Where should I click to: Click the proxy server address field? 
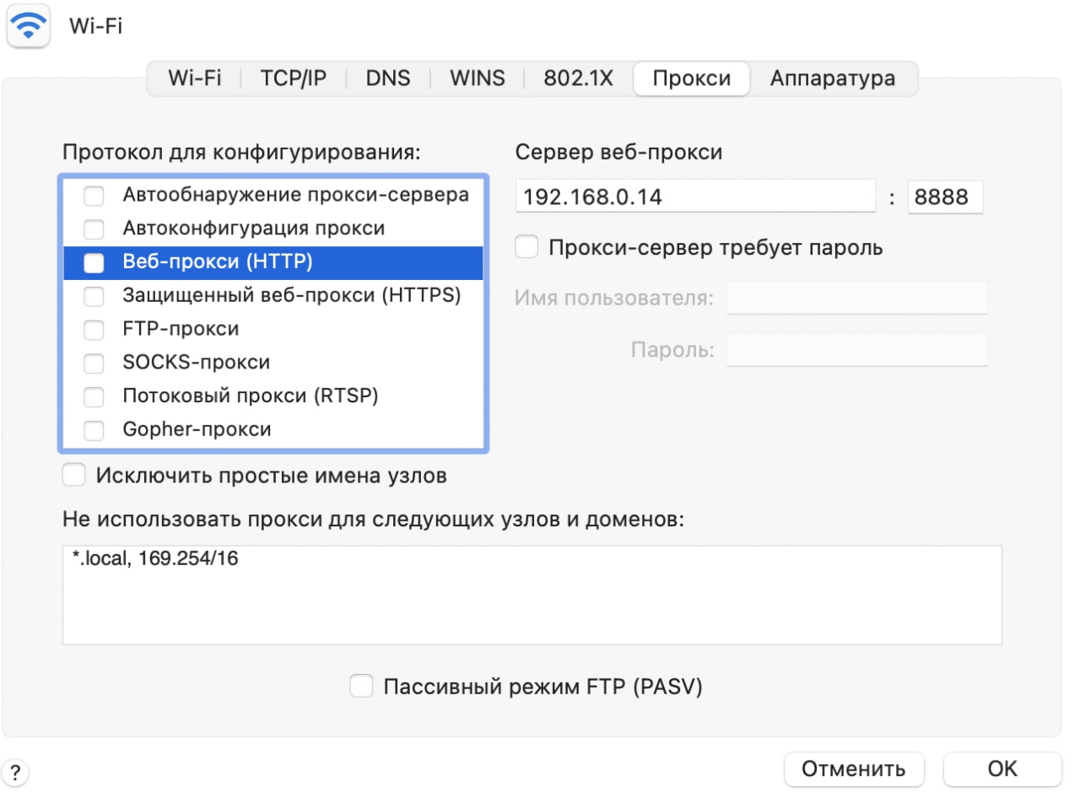tap(695, 197)
